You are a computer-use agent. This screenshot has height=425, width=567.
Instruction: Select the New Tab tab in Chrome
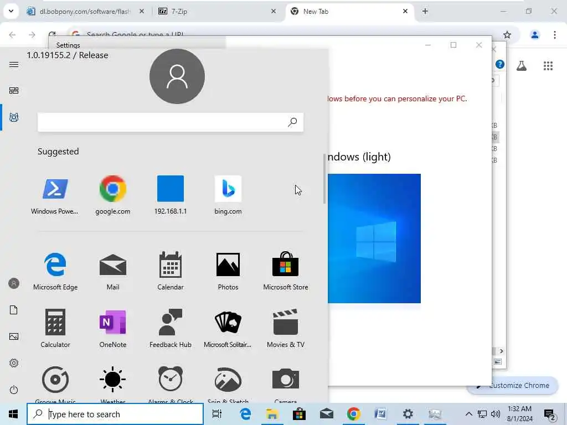pos(349,12)
